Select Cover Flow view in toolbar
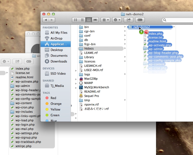 coord(95,20)
